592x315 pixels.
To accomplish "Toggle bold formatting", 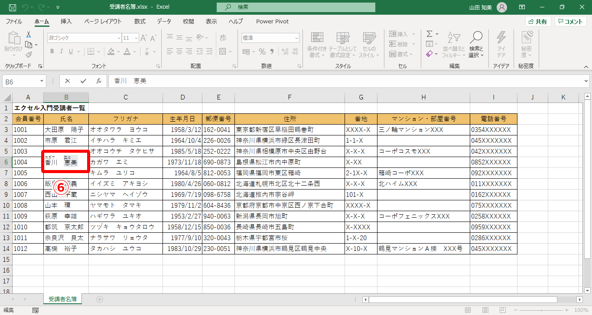I will (52, 51).
